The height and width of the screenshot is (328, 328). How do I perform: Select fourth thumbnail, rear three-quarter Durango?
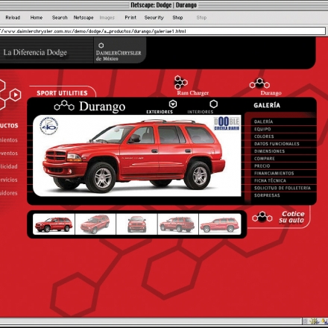(178, 224)
